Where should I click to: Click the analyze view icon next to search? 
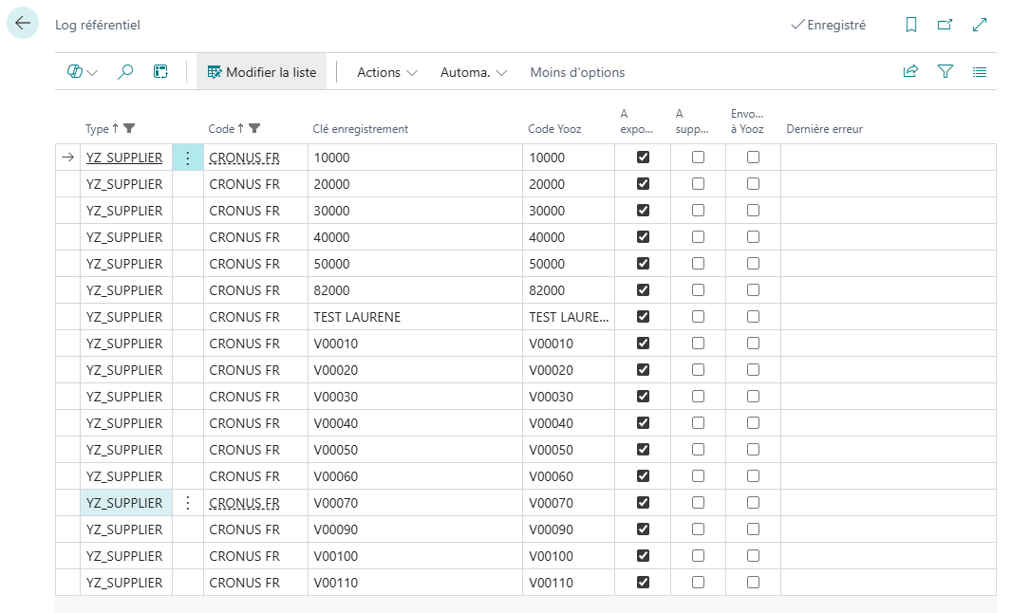point(160,72)
